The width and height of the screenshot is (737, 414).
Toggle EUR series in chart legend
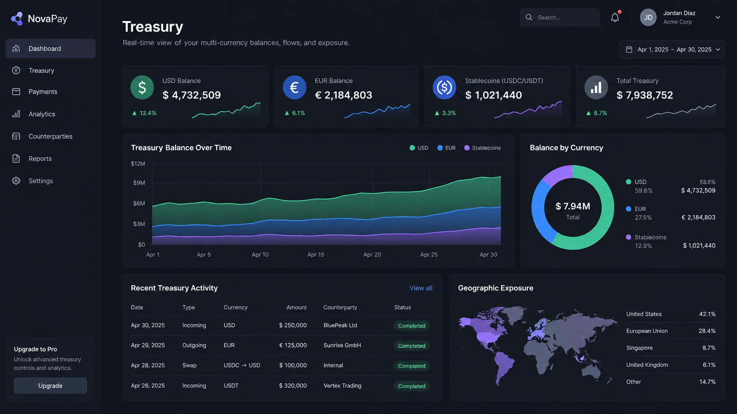tap(446, 148)
